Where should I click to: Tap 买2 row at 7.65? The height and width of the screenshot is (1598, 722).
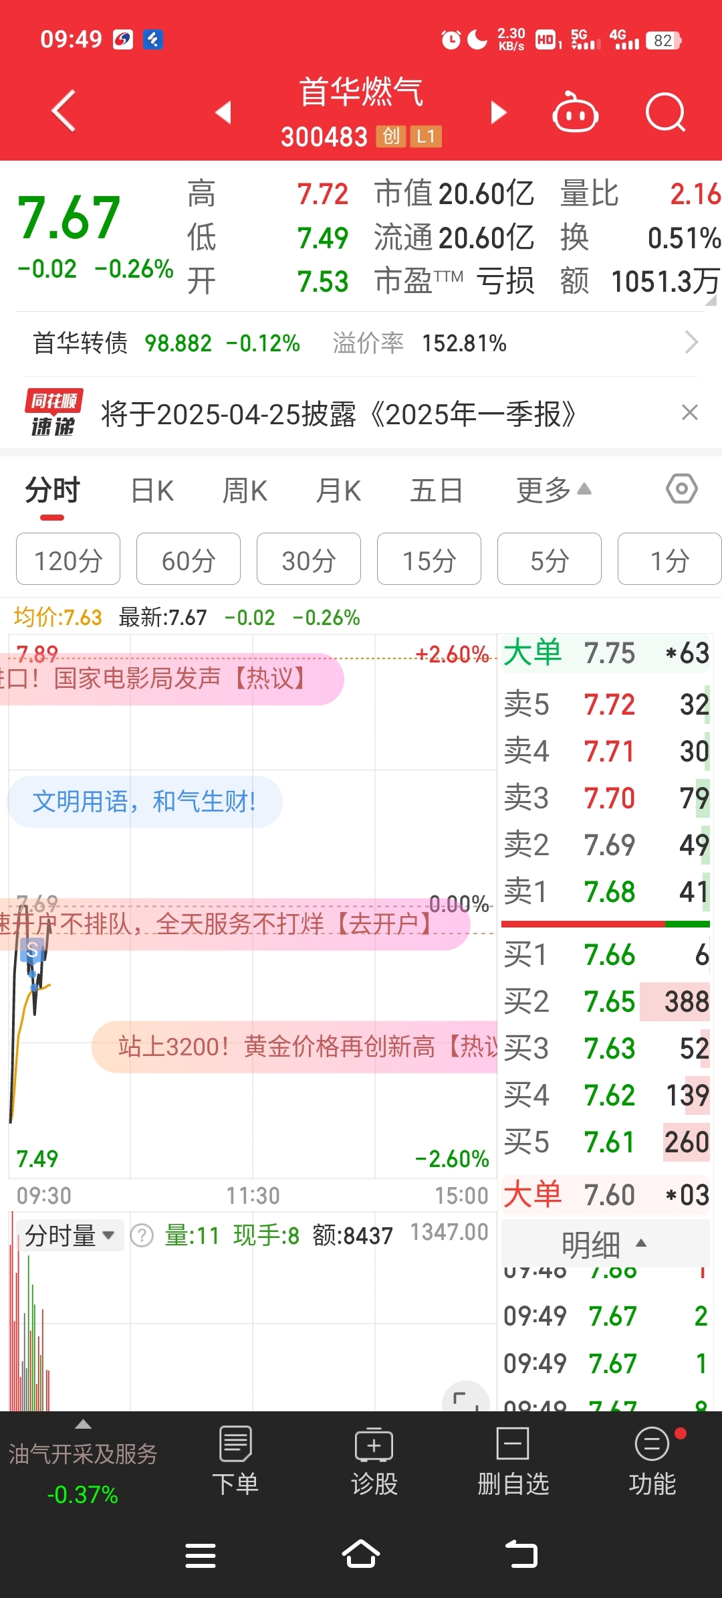coord(606,1001)
